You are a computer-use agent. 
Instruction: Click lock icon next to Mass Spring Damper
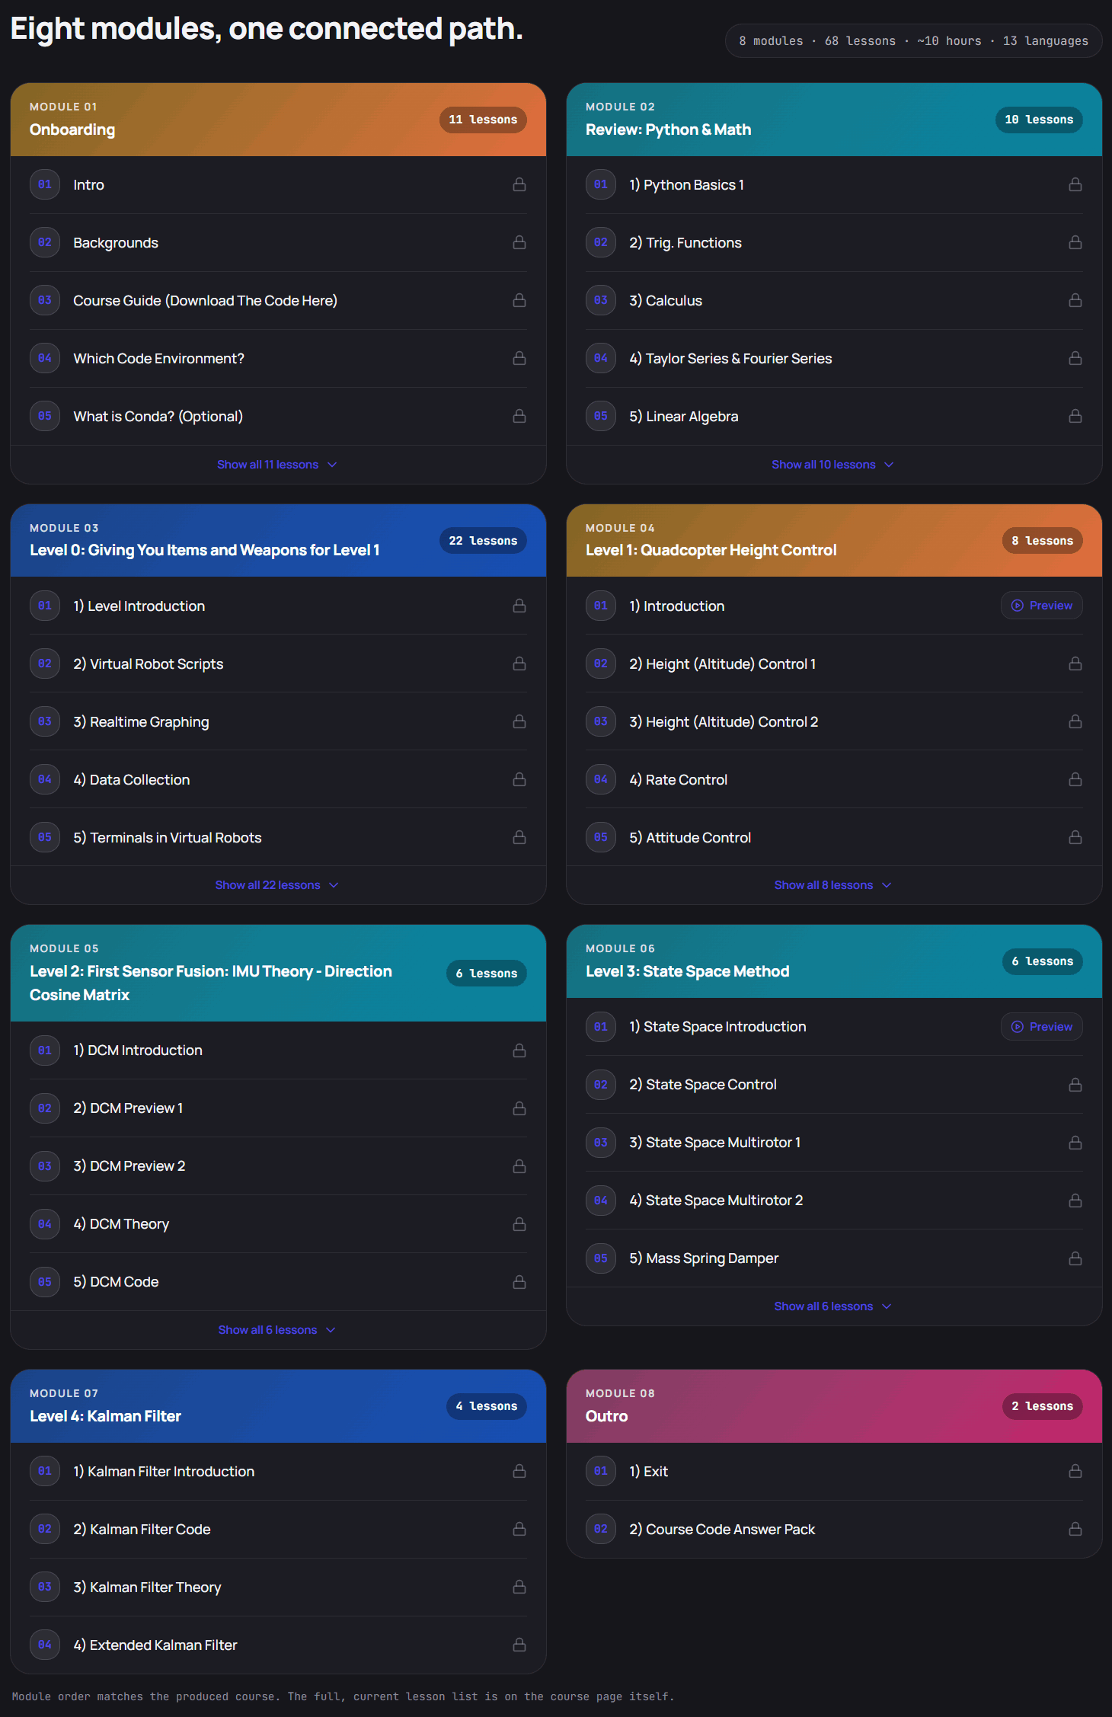point(1075,1258)
